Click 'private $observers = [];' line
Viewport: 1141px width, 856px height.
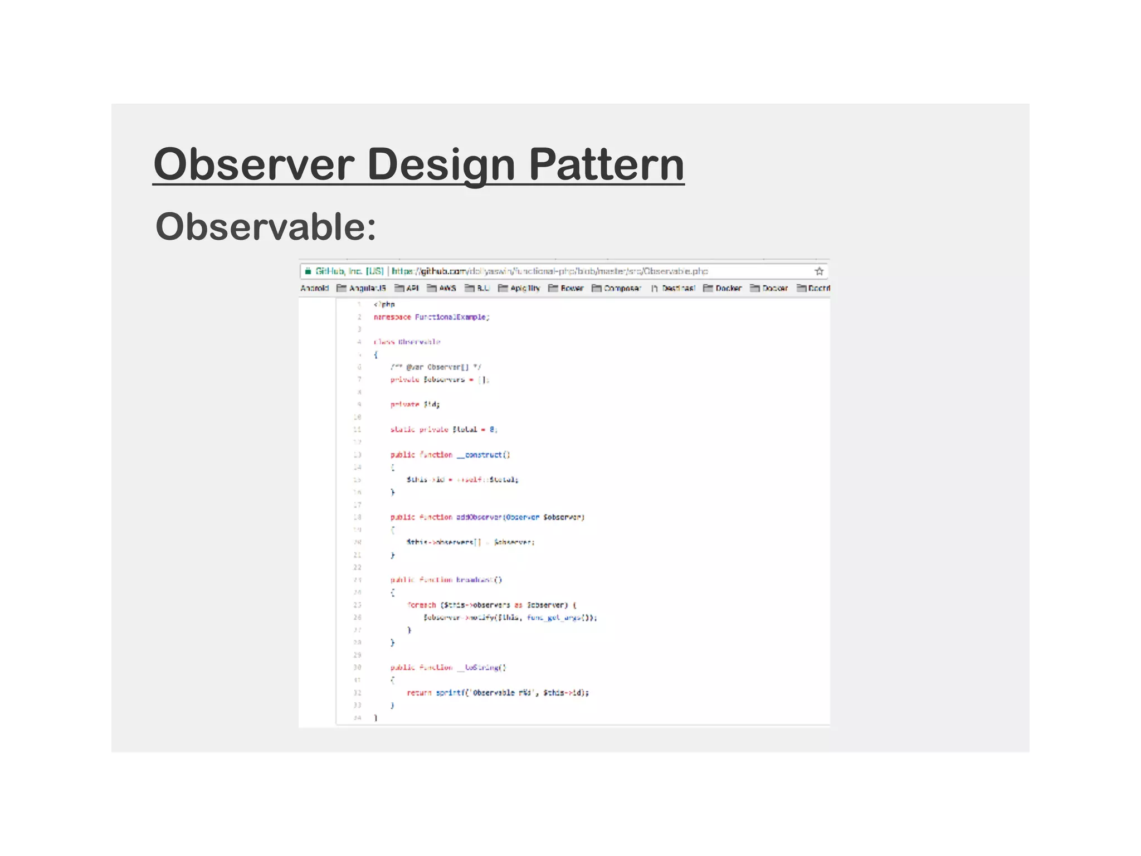440,380
